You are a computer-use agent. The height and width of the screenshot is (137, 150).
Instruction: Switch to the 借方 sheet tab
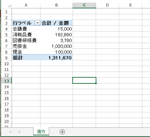[x=41, y=132]
